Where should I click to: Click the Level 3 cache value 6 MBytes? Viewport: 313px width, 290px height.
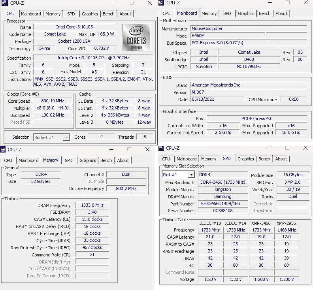(x=115, y=122)
